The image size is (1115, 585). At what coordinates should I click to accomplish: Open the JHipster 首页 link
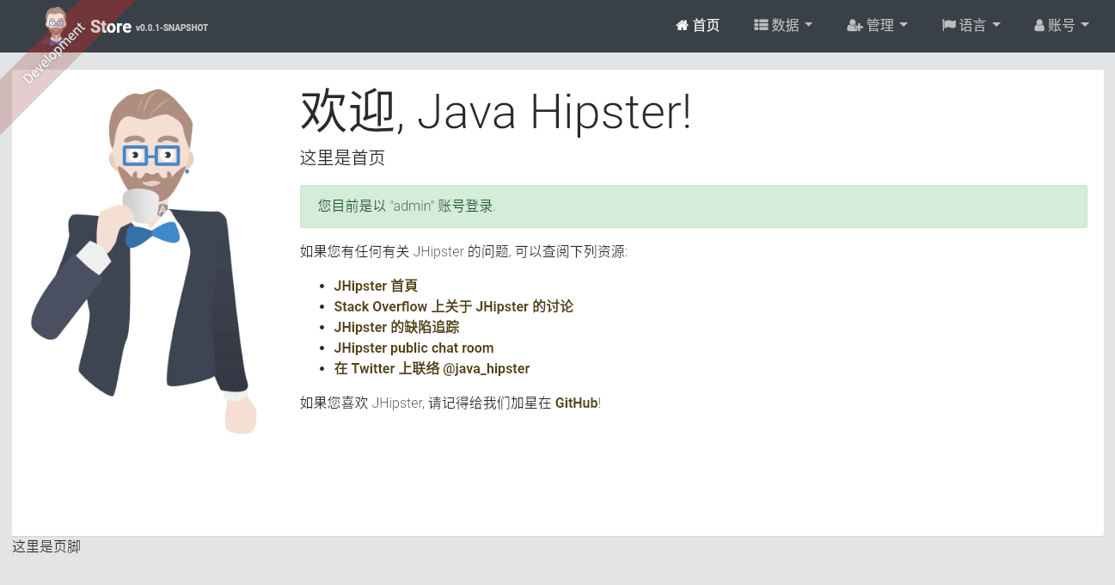click(x=376, y=286)
